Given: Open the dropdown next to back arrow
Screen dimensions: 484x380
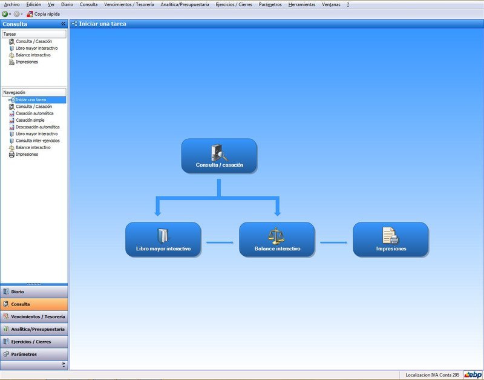Looking at the screenshot, I should pos(10,14).
